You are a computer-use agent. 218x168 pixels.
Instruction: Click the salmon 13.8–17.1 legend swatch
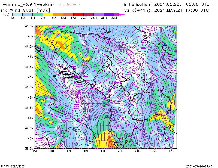(x=68, y=14)
